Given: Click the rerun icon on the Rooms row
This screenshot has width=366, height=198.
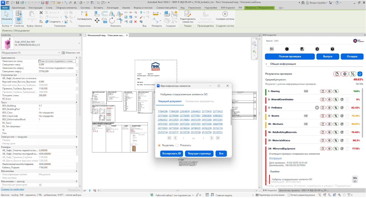Looking at the screenshot, I should coord(342,116).
